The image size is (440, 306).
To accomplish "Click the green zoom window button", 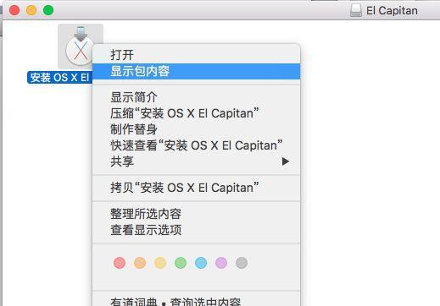I will (x=48, y=10).
